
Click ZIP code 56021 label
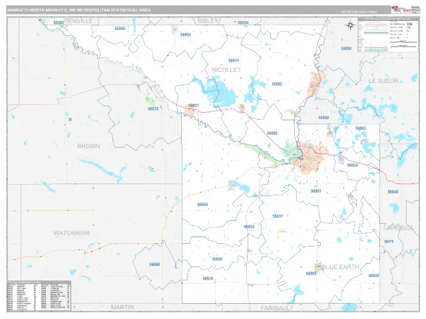point(194,106)
